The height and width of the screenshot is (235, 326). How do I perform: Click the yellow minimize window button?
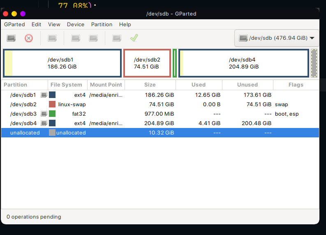pos(14,14)
